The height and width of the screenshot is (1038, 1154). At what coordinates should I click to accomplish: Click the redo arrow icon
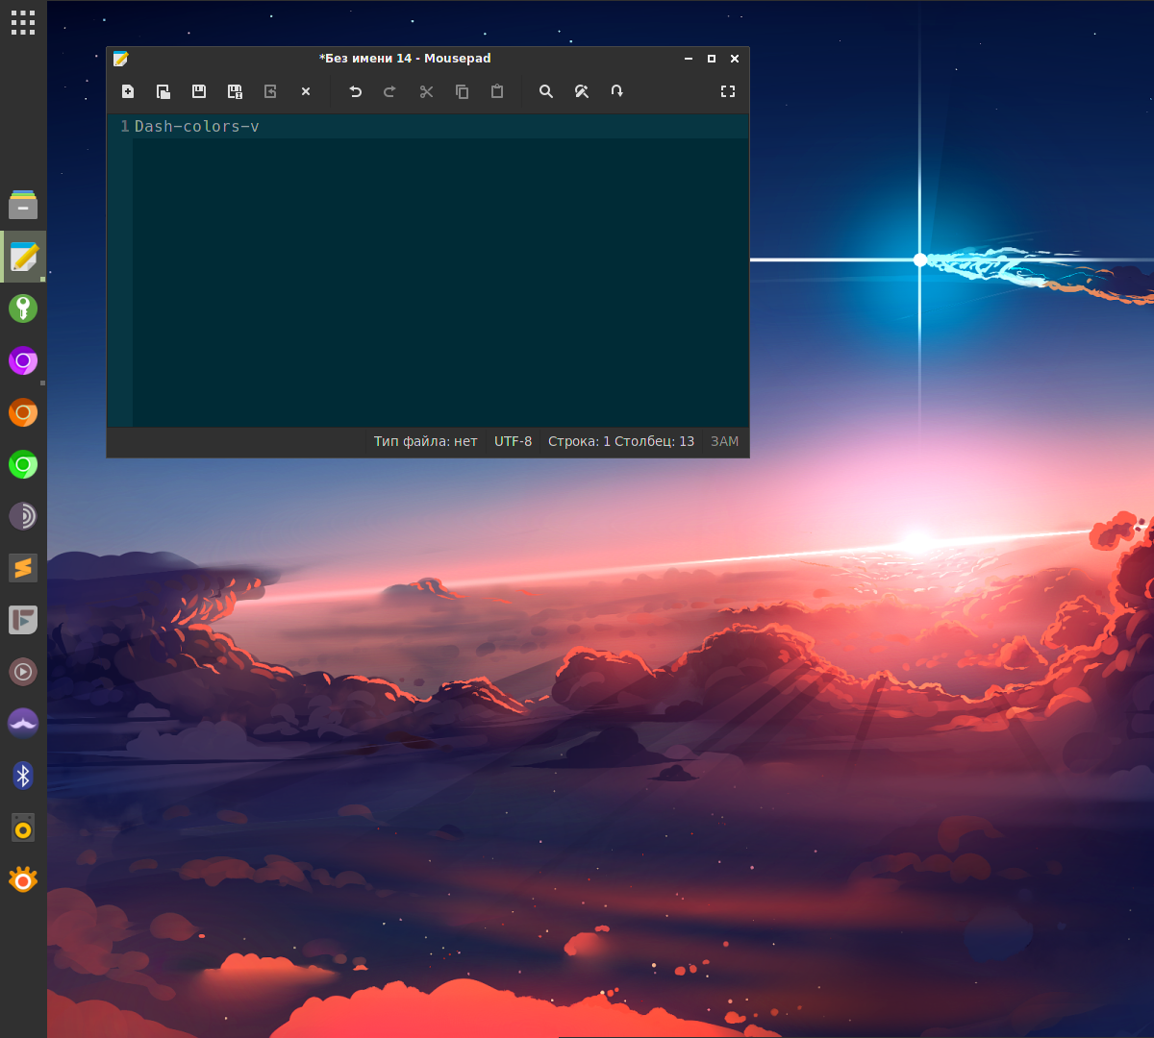pos(390,91)
